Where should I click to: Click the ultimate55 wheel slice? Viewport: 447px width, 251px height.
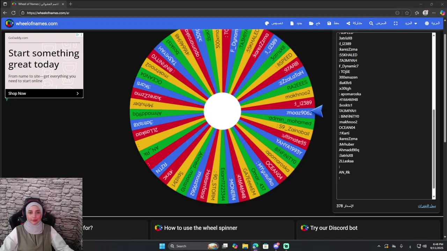pyautogui.click(x=294, y=139)
